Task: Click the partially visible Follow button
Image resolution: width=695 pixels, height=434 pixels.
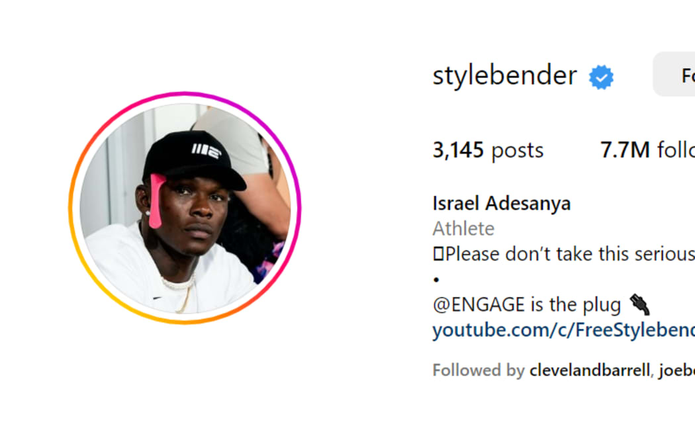Action: click(x=674, y=74)
